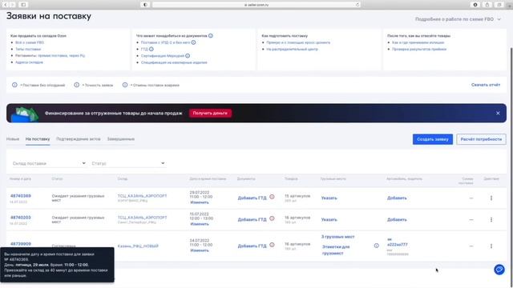
Task: Click the Скачать отчёт link
Action: (486, 85)
